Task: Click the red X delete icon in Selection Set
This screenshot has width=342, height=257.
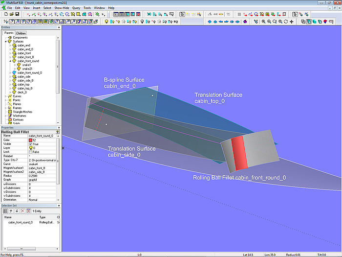Action: coord(22,210)
